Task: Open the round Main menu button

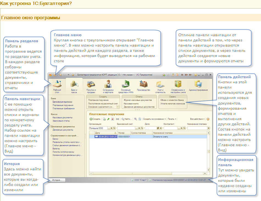Action: [x=55, y=75]
